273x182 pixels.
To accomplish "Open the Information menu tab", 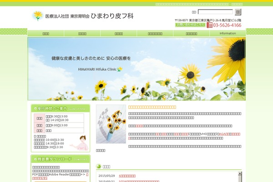I will (227, 33).
